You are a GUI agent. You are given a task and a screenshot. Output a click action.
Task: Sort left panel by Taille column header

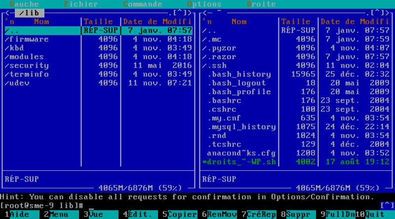(x=98, y=22)
